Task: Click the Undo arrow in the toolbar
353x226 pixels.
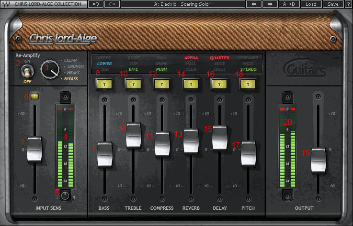Action: [x=96, y=4]
